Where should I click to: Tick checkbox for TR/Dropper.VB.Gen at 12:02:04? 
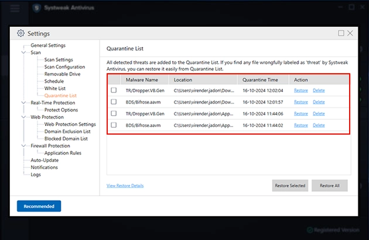[x=114, y=90]
